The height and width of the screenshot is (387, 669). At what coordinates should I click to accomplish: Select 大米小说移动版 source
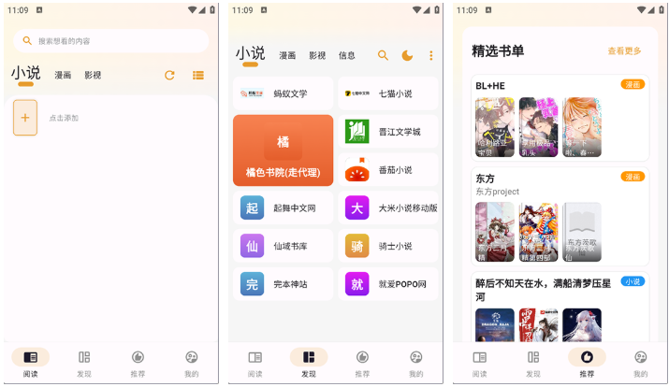[x=388, y=208]
